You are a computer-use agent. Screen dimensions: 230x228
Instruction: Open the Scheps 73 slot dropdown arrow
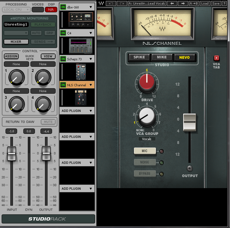pyautogui.click(x=91, y=59)
